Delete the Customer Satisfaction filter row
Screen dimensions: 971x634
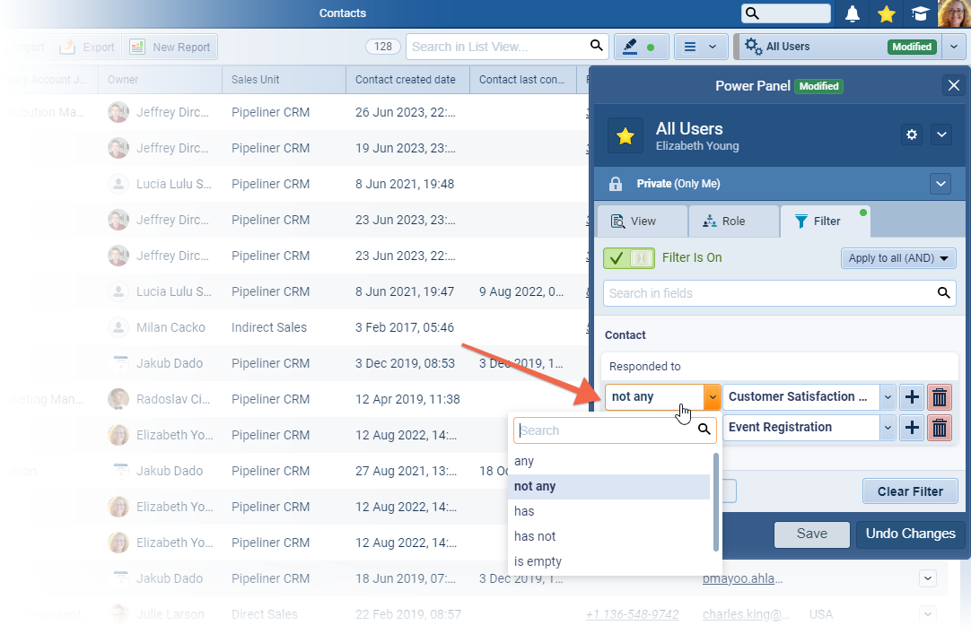[940, 397]
